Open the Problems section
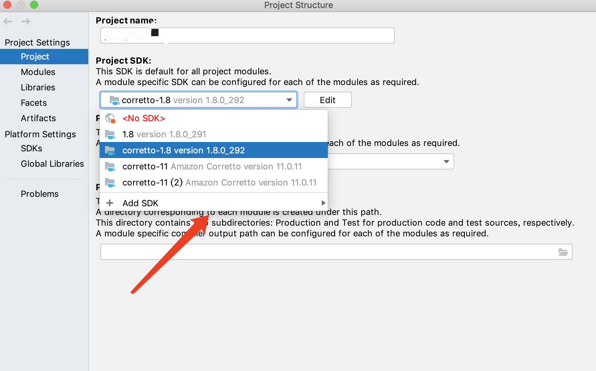Screen dimensions: 596x371 click(39, 194)
